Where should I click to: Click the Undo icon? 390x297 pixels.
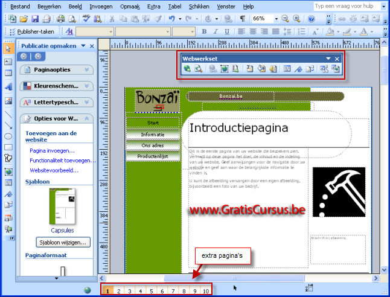172,19
